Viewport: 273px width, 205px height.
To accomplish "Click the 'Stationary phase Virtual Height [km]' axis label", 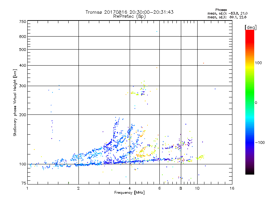I will click(15, 102).
